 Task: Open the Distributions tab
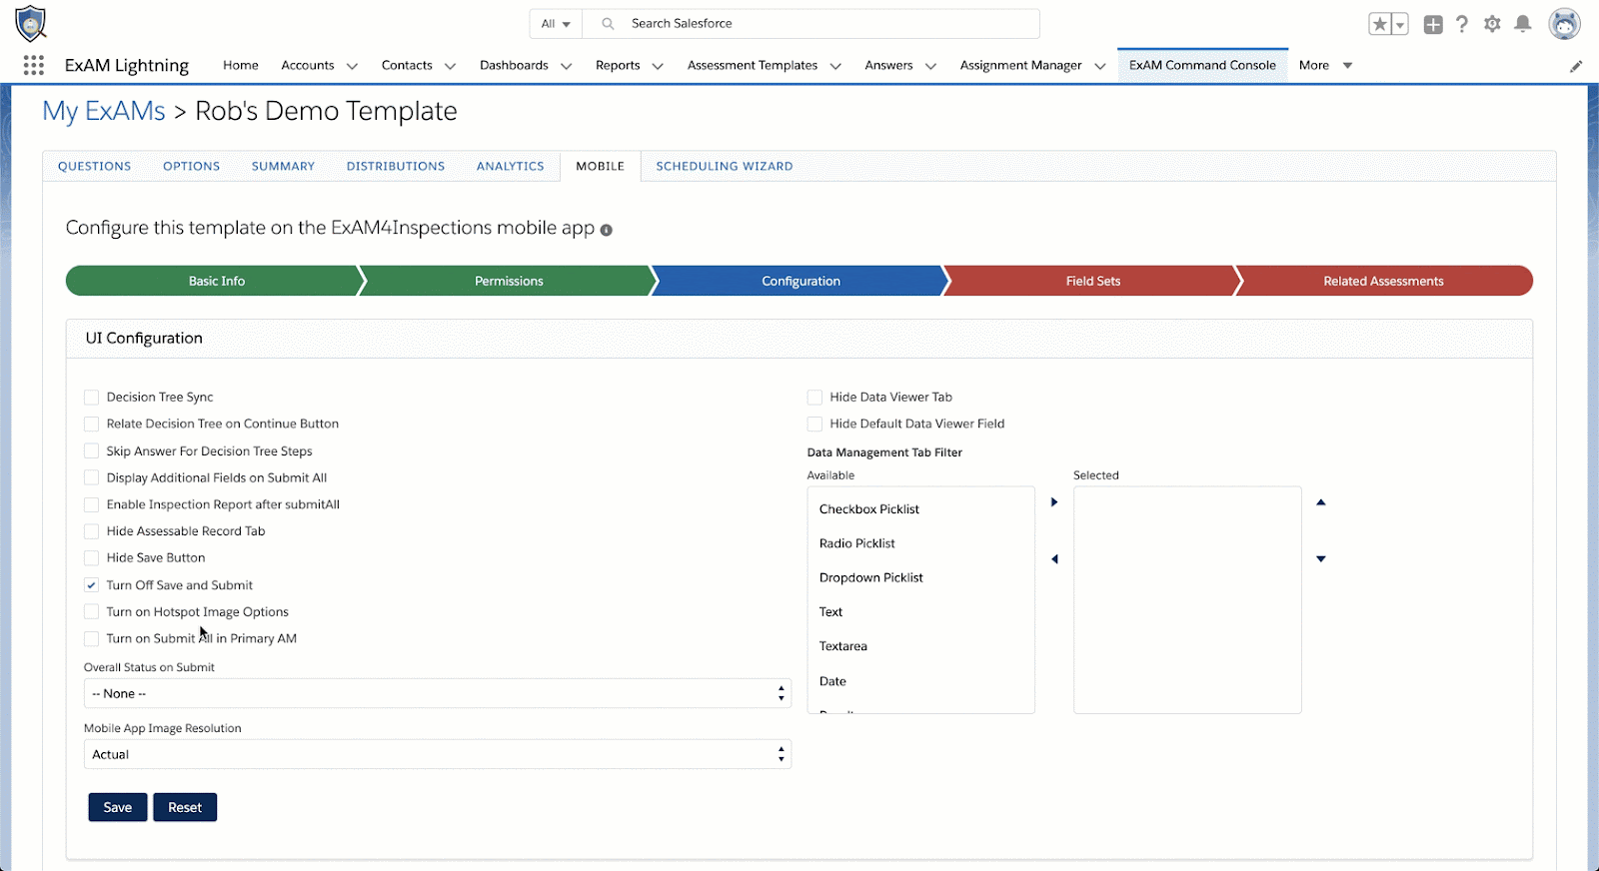(396, 167)
